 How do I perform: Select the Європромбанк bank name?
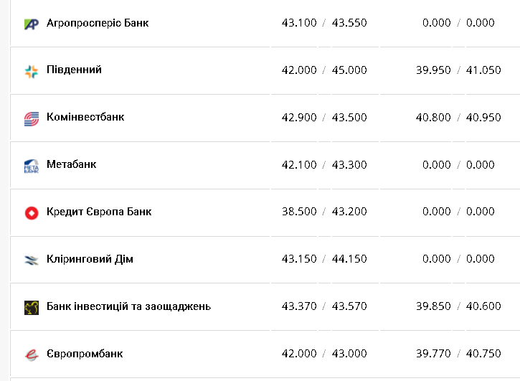click(x=85, y=354)
